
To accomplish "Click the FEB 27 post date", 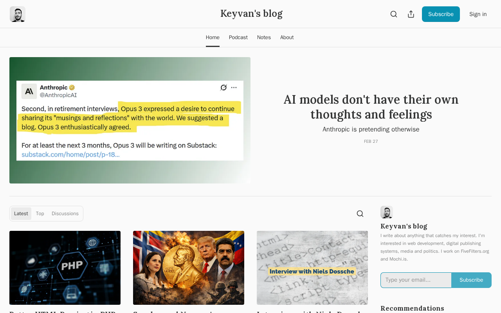I will pos(371,141).
